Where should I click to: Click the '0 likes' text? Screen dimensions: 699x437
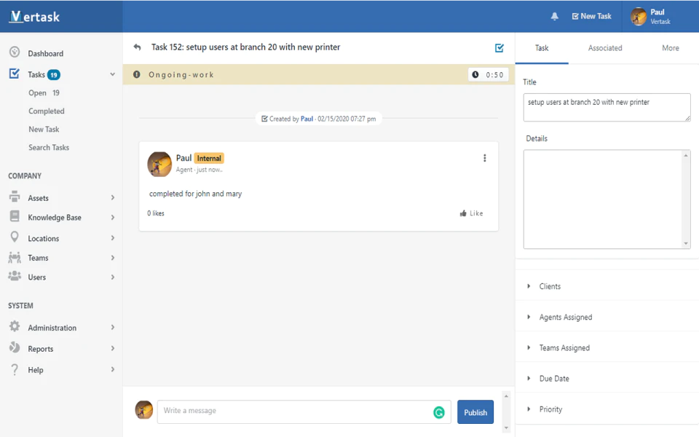(x=156, y=213)
